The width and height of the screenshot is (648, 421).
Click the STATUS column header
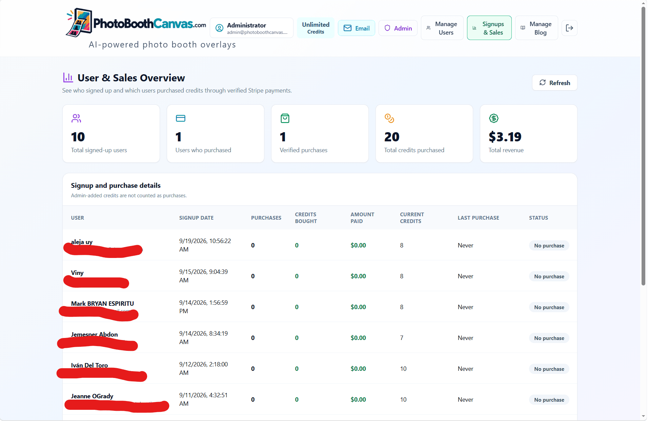click(539, 218)
